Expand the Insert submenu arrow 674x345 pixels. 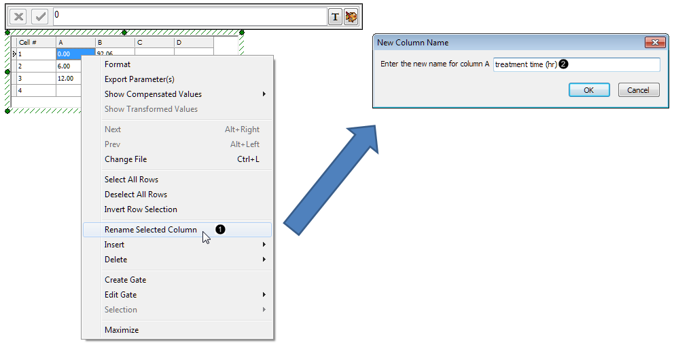(264, 245)
